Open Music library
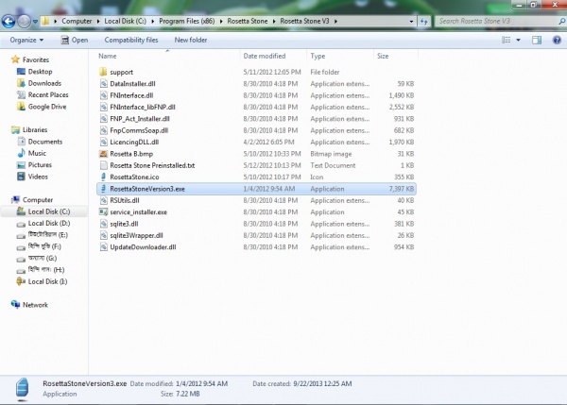This screenshot has width=567, height=405. [37, 153]
